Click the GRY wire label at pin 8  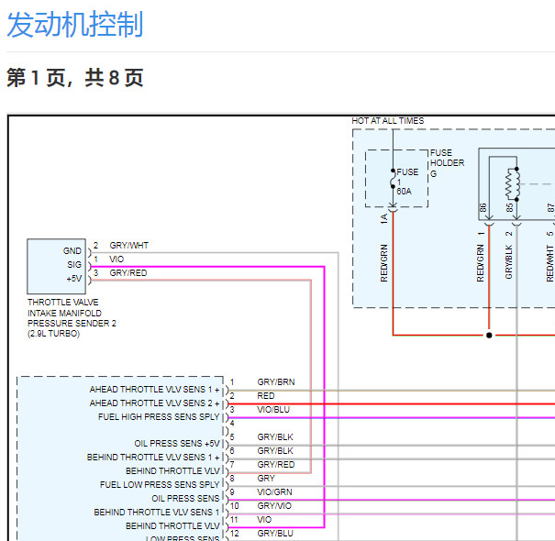pyautogui.click(x=266, y=478)
